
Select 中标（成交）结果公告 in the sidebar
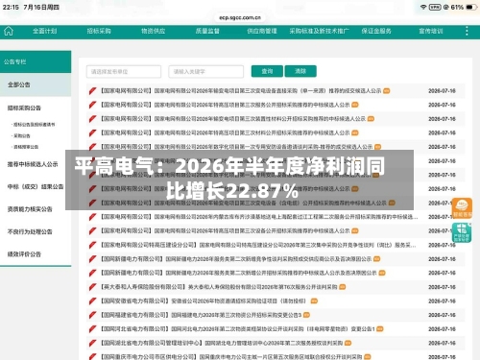point(36,187)
